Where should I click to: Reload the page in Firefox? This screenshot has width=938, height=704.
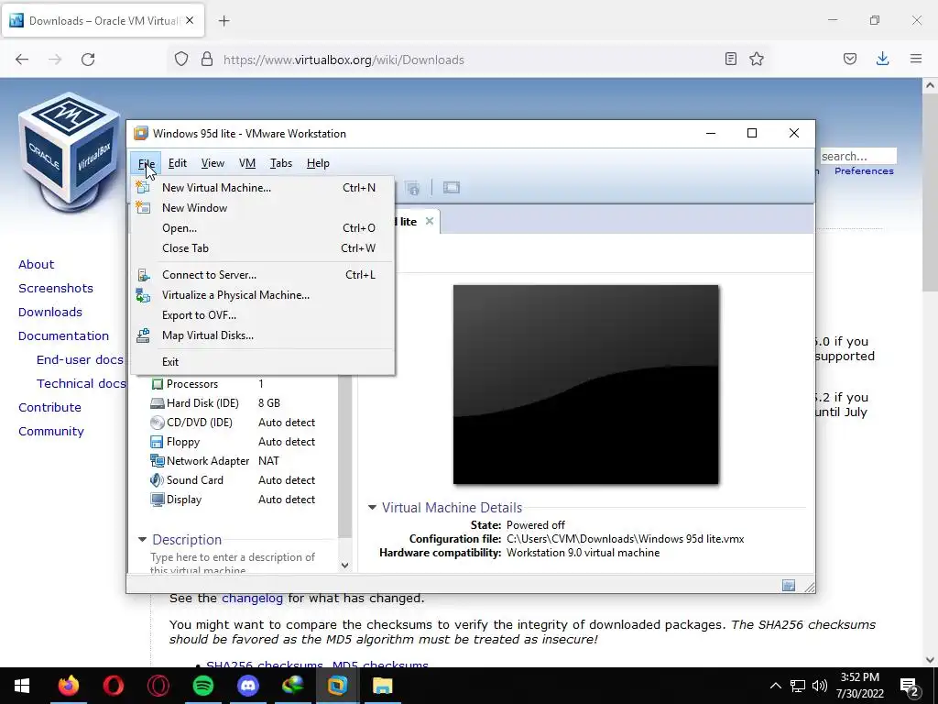88,60
